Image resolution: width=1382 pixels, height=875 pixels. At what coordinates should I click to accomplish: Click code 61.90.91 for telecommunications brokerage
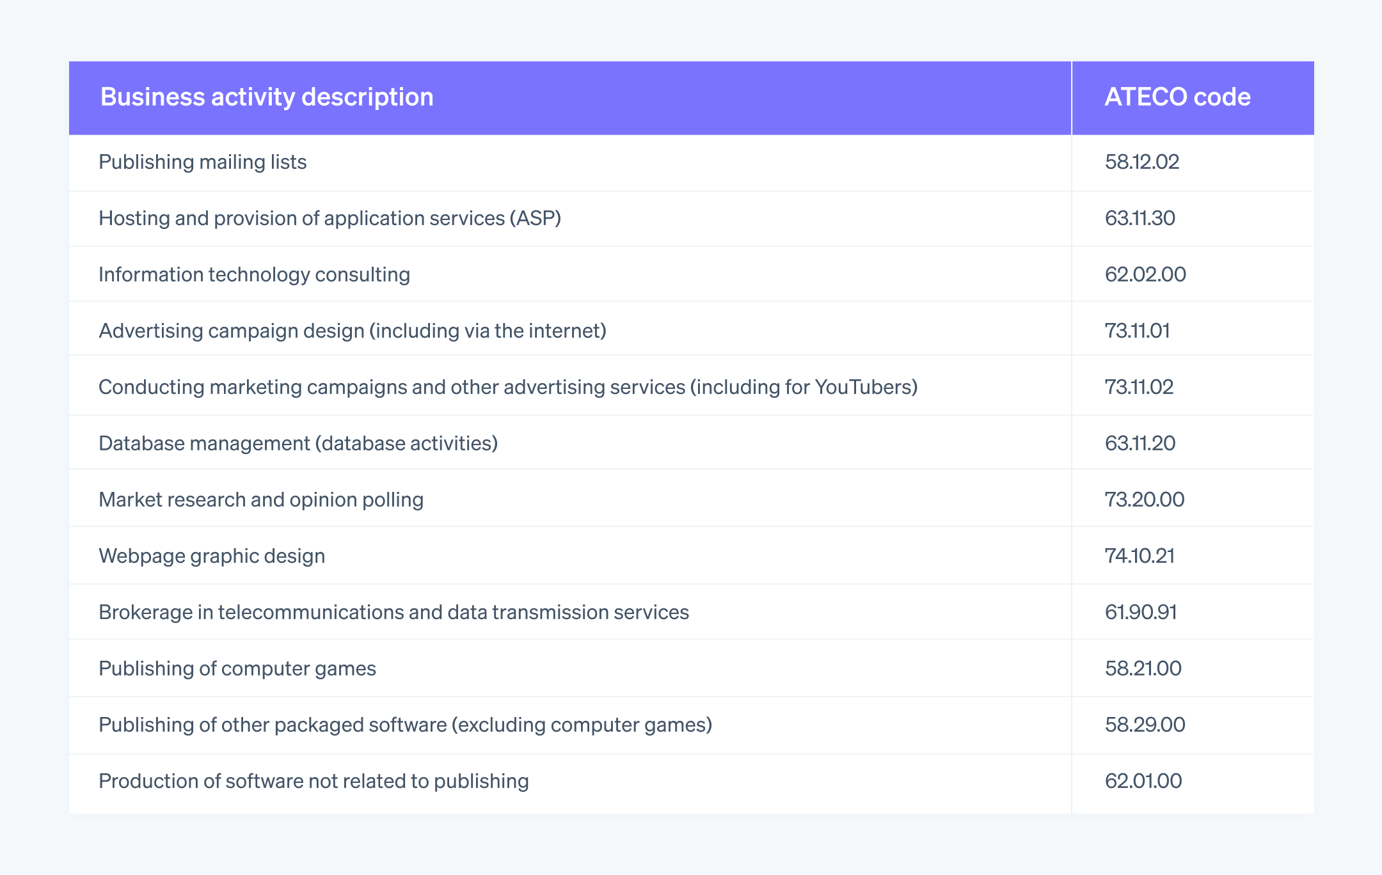[1141, 612]
